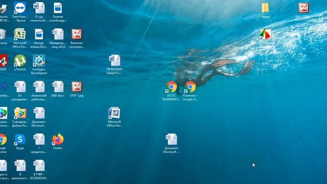Viewport: 327px width, 184px height.
Task: Open the Recycle Bin 'Корзина' icon
Action: click(3, 34)
